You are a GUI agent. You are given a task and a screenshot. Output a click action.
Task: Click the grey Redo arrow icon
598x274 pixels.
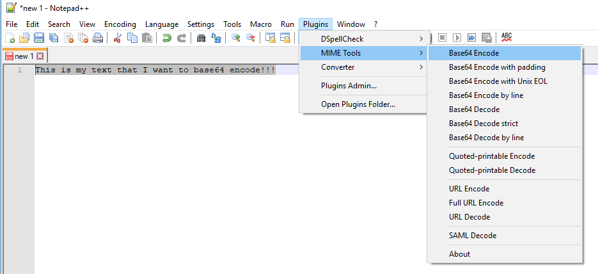click(x=182, y=38)
